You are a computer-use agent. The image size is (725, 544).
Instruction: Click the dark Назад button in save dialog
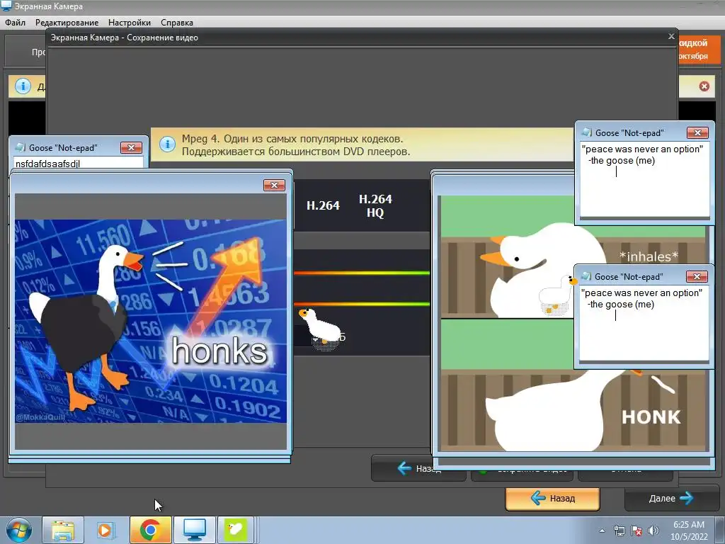coord(418,469)
